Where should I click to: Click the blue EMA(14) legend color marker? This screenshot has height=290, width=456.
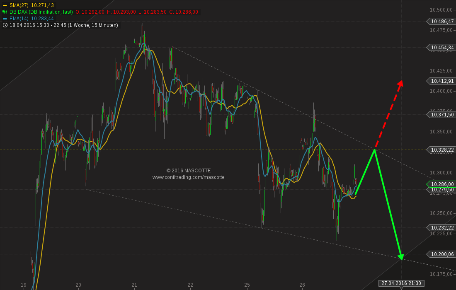[x=5, y=19]
